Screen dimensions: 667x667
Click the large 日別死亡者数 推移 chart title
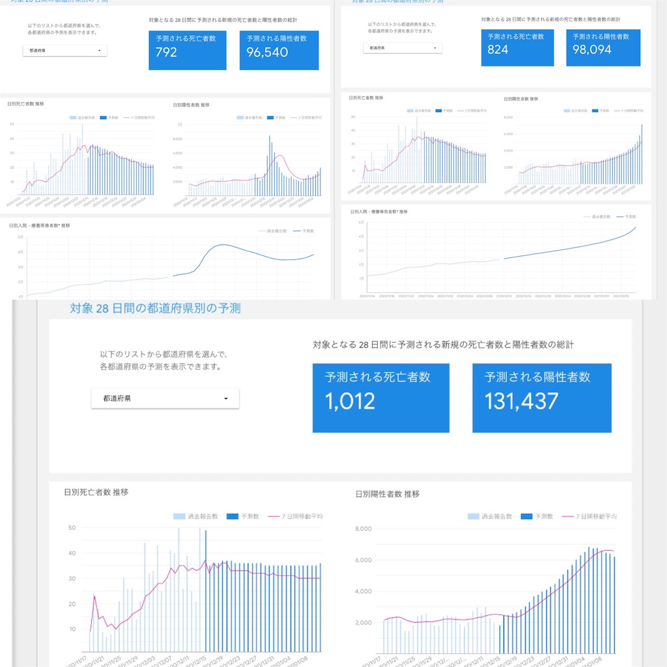(96, 492)
